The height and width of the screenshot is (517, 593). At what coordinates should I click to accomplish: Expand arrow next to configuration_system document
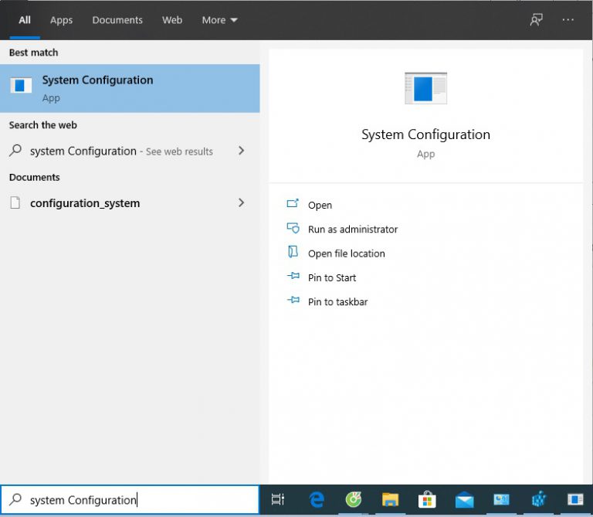241,203
